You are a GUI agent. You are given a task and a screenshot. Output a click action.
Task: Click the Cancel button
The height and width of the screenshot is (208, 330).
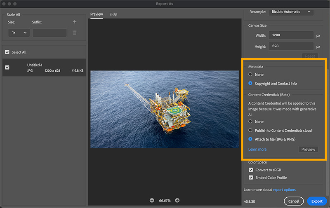click(x=294, y=201)
